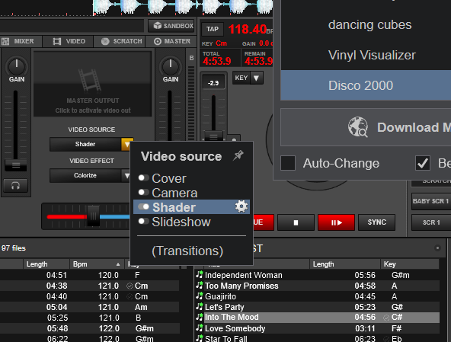Click the pitch slider handle

[213, 136]
